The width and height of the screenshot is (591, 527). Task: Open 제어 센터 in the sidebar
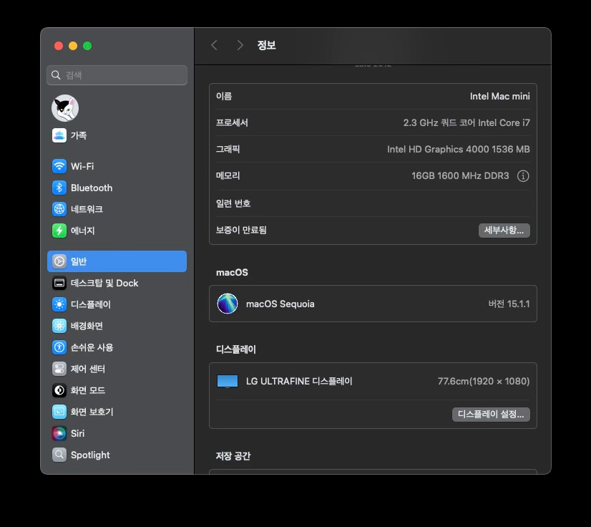pyautogui.click(x=88, y=369)
